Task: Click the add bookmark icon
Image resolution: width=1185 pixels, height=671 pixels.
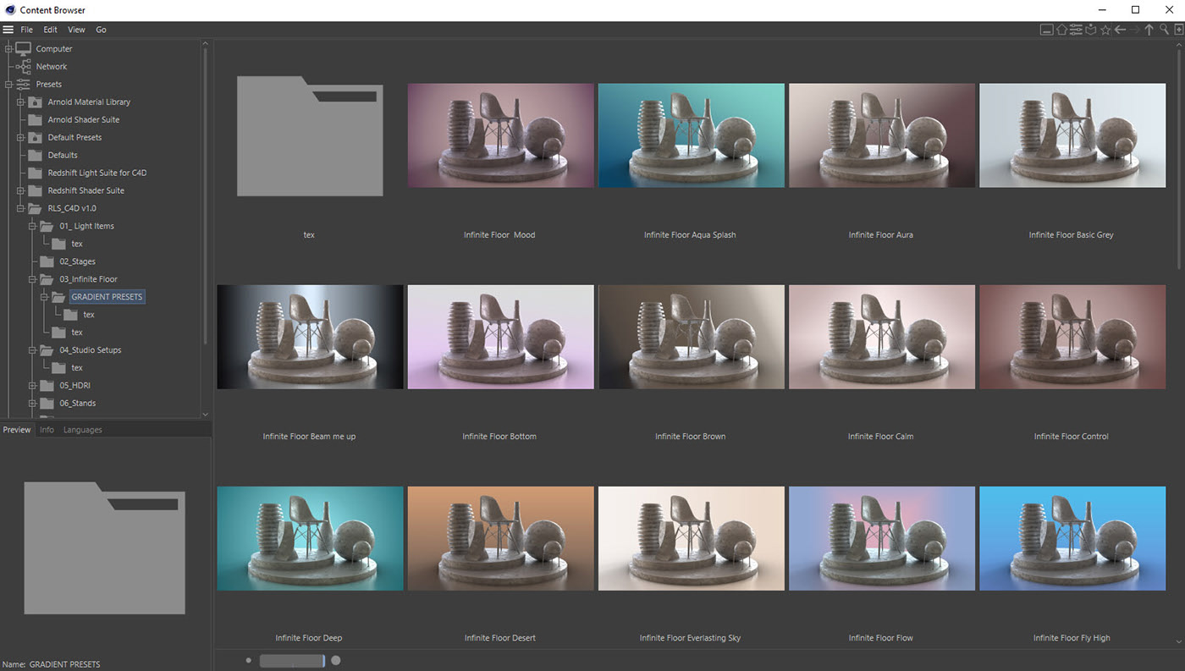Action: click(x=1177, y=30)
